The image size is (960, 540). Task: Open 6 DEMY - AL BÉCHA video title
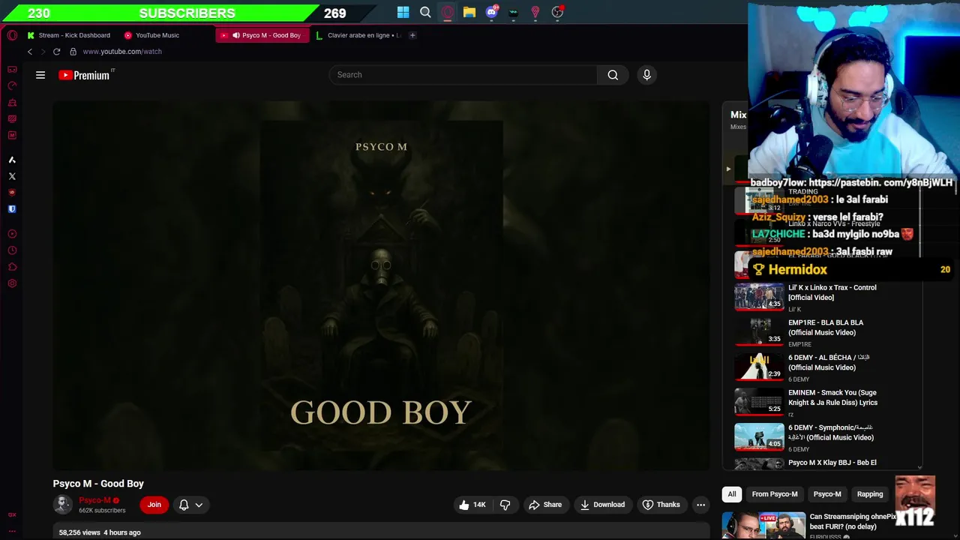pos(829,362)
